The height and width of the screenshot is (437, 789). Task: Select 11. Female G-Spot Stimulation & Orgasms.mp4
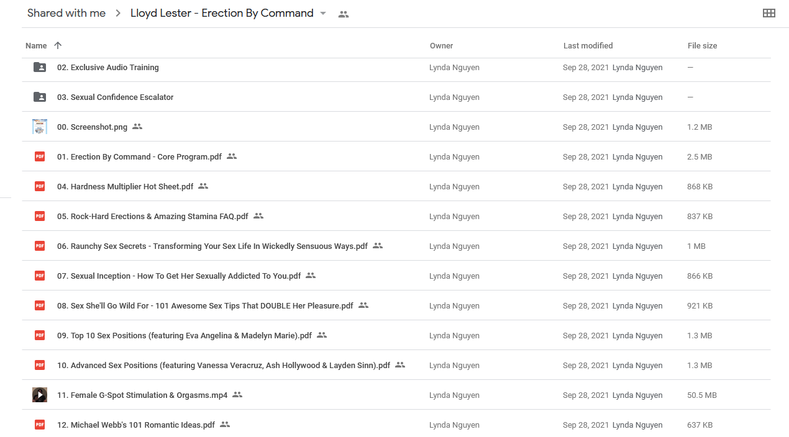tap(142, 395)
